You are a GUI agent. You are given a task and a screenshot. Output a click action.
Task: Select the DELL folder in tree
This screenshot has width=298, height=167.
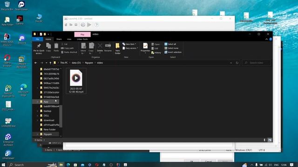46,116
